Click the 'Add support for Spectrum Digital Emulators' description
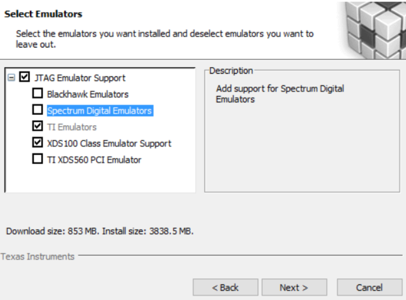Screen dimensions: 406x300 (x=280, y=94)
